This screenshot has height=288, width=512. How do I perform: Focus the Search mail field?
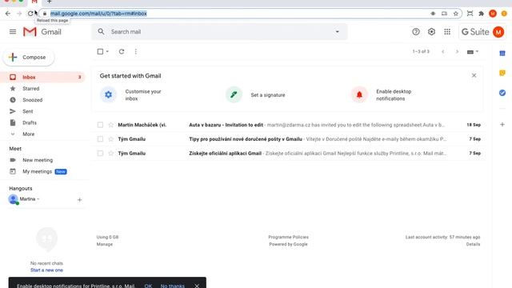(x=218, y=32)
